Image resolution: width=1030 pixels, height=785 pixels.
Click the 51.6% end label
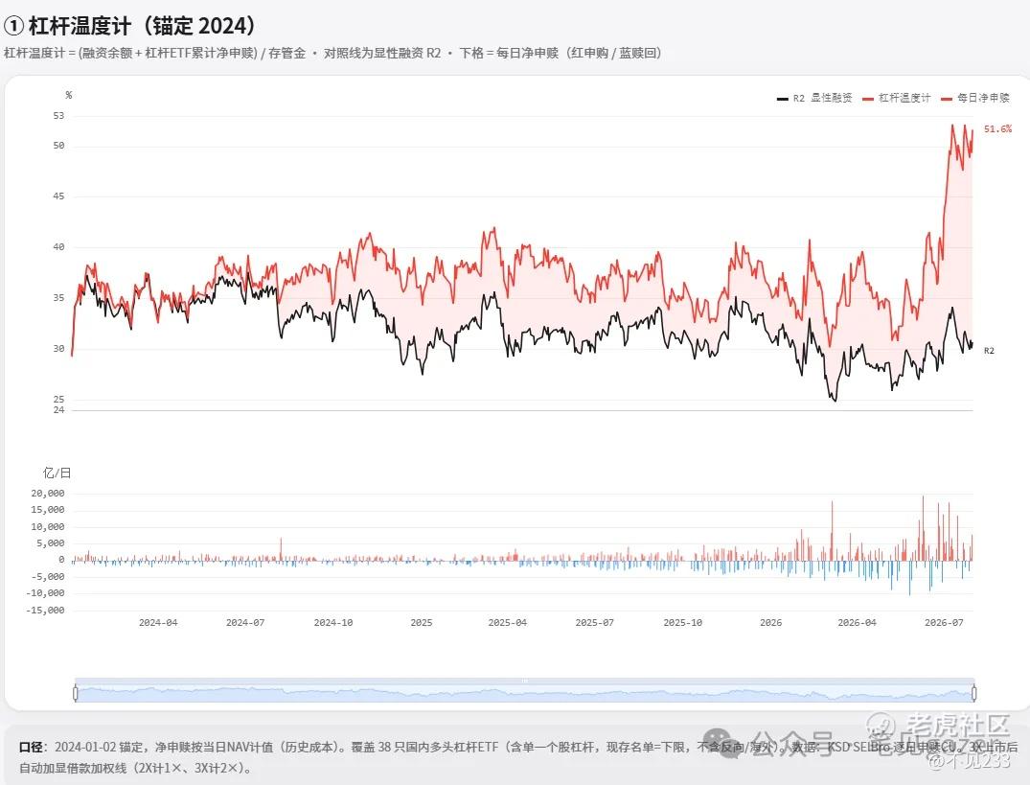[x=997, y=128]
